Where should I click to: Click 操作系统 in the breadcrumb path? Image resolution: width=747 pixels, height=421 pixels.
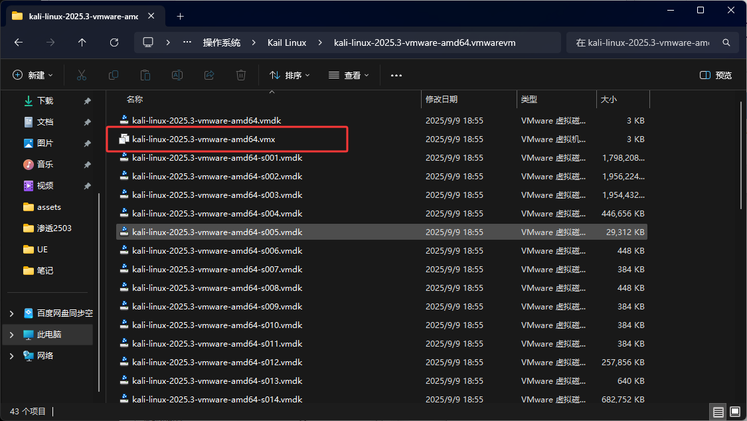(222, 43)
